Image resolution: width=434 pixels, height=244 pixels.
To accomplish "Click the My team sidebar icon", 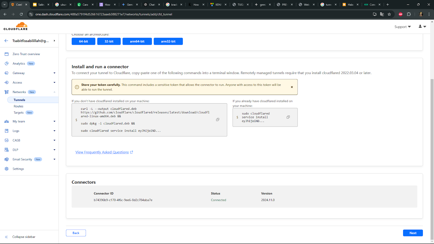I will point(7,121).
